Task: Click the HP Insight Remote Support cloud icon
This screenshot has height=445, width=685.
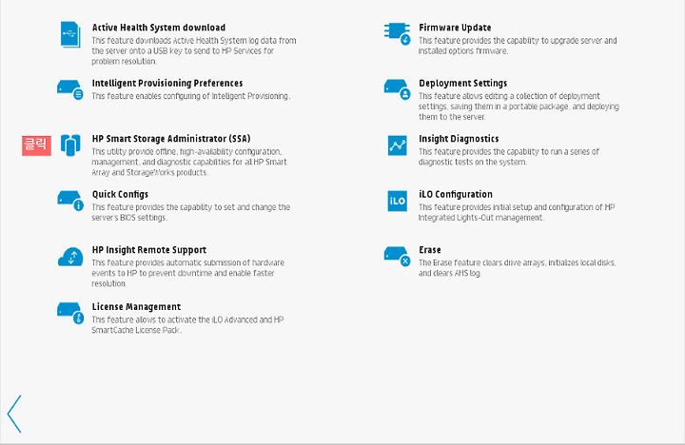Action: (70, 257)
